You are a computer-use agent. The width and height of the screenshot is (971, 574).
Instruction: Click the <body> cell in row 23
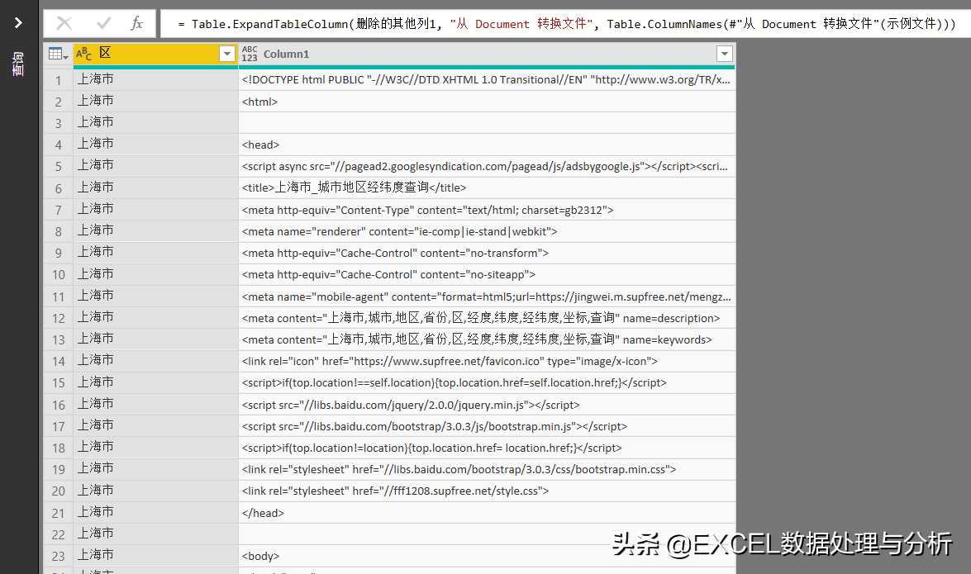click(x=487, y=556)
